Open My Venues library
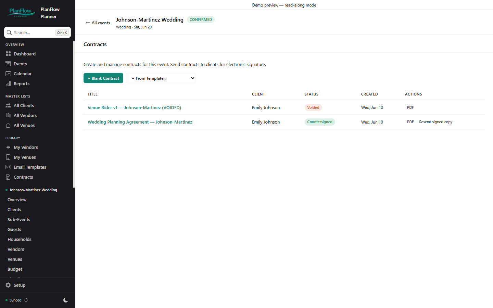493x308 pixels. (x=25, y=157)
